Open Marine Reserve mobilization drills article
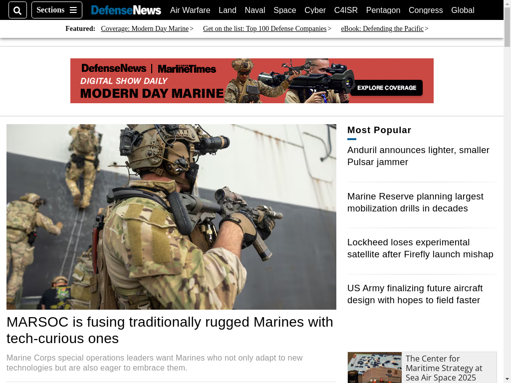The image size is (511, 383). coord(415,202)
